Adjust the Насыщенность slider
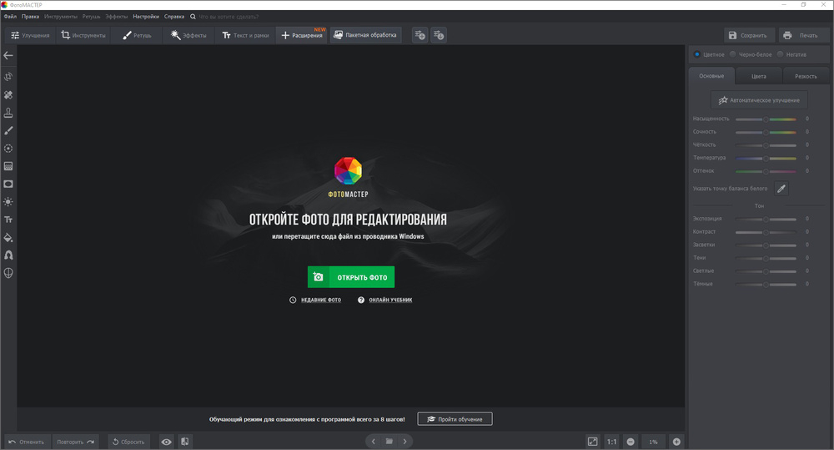 click(766, 119)
